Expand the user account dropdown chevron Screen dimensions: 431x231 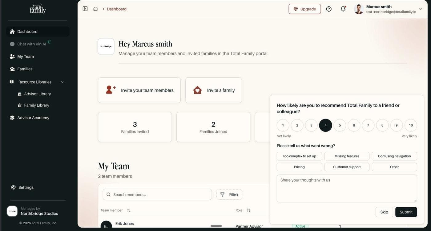[421, 9]
